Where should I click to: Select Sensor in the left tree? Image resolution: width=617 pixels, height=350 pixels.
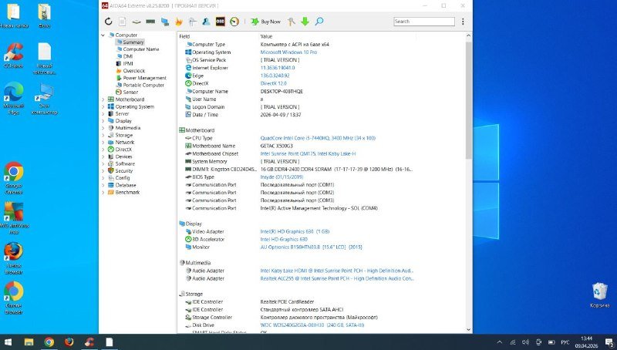click(x=130, y=92)
